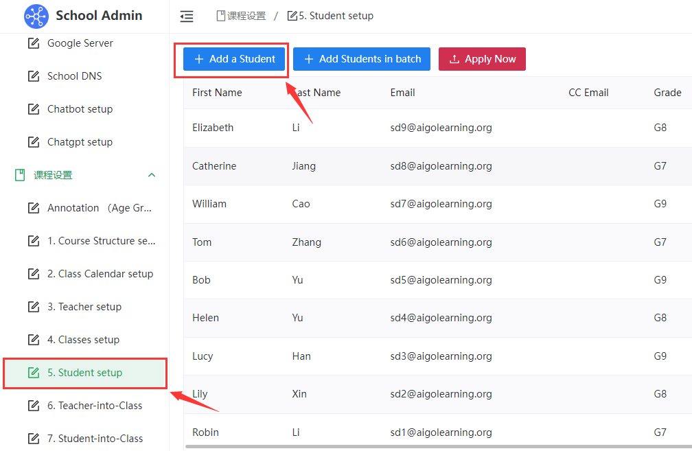Viewport: 692px width, 451px height.
Task: Click the book icon beside 课程设置 in sidebar
Action: (x=20, y=175)
